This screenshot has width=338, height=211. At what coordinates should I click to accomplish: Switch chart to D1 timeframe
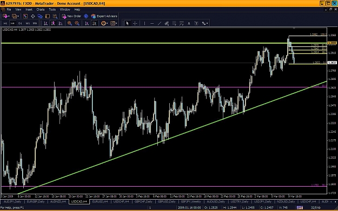coord(20,23)
